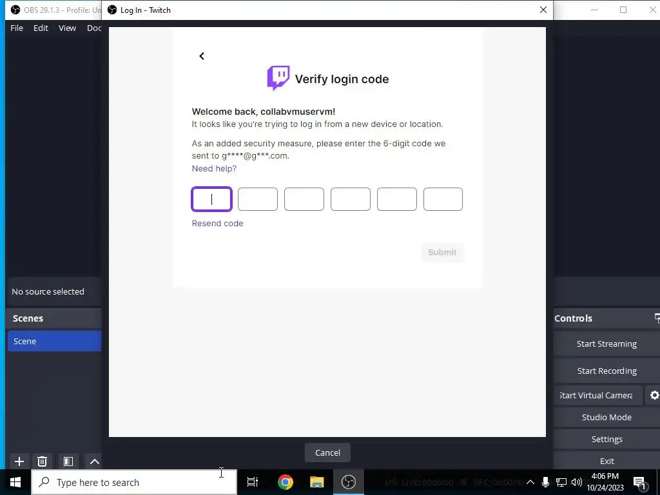Image resolution: width=660 pixels, height=495 pixels.
Task: Click the Twitch logo icon
Action: click(278, 78)
